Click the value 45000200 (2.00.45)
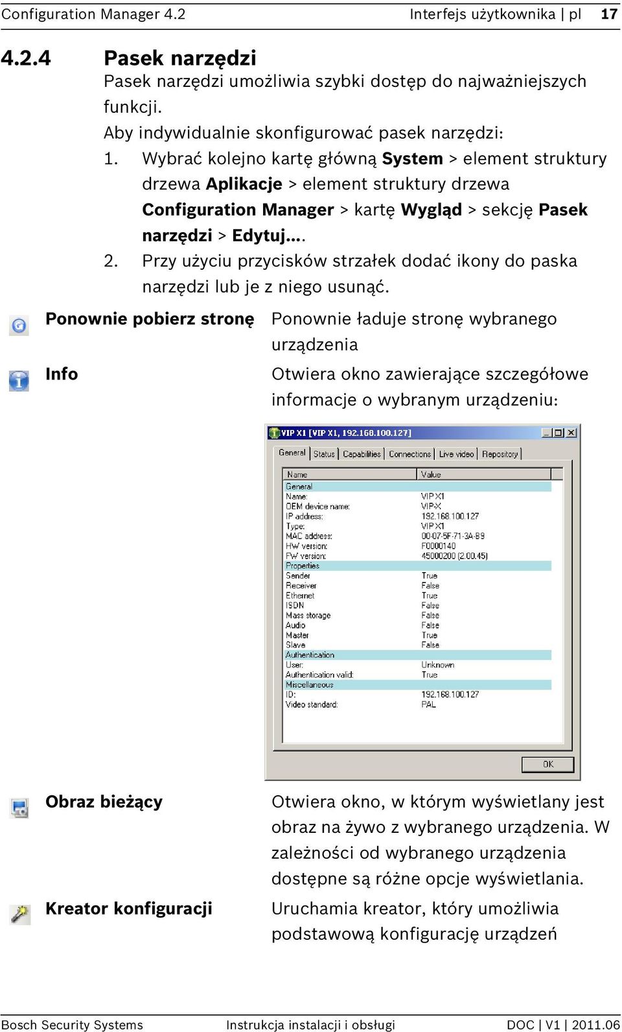This screenshot has width=622, height=1032. (x=455, y=557)
